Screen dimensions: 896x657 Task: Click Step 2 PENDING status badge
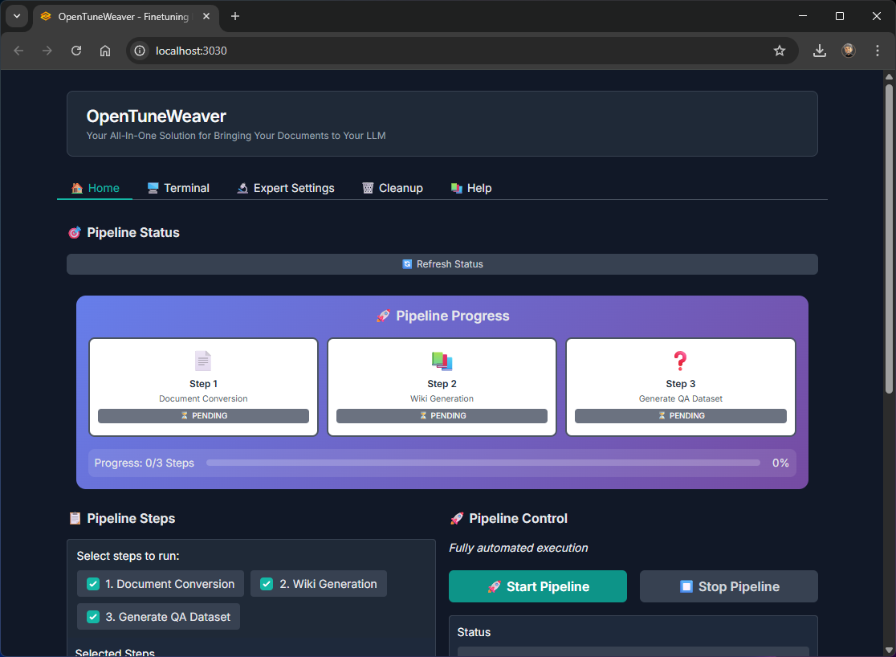[442, 416]
